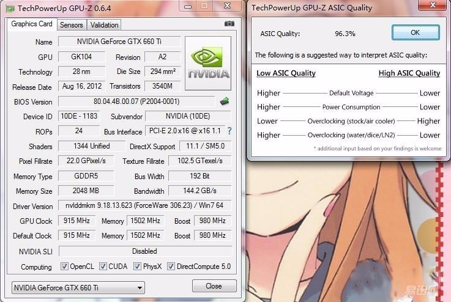Toggle the PhysX checkbox
451x302 pixels.
137,267
